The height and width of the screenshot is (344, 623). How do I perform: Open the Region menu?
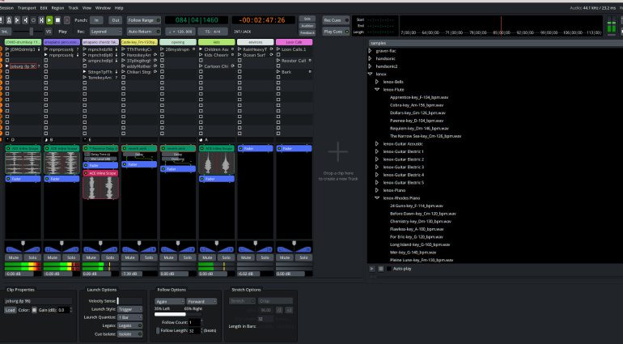point(57,7)
